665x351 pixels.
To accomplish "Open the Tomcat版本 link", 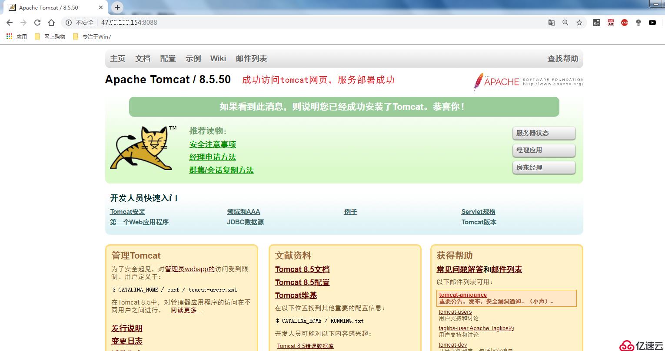I will coord(479,222).
